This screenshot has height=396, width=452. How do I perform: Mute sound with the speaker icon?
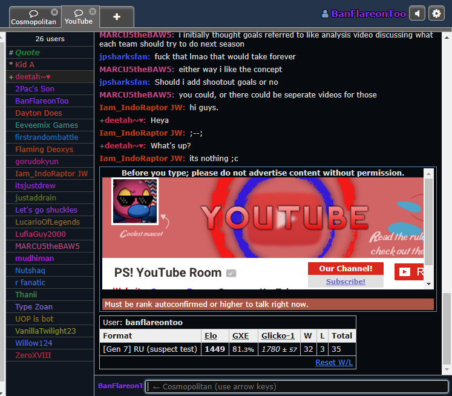click(417, 13)
